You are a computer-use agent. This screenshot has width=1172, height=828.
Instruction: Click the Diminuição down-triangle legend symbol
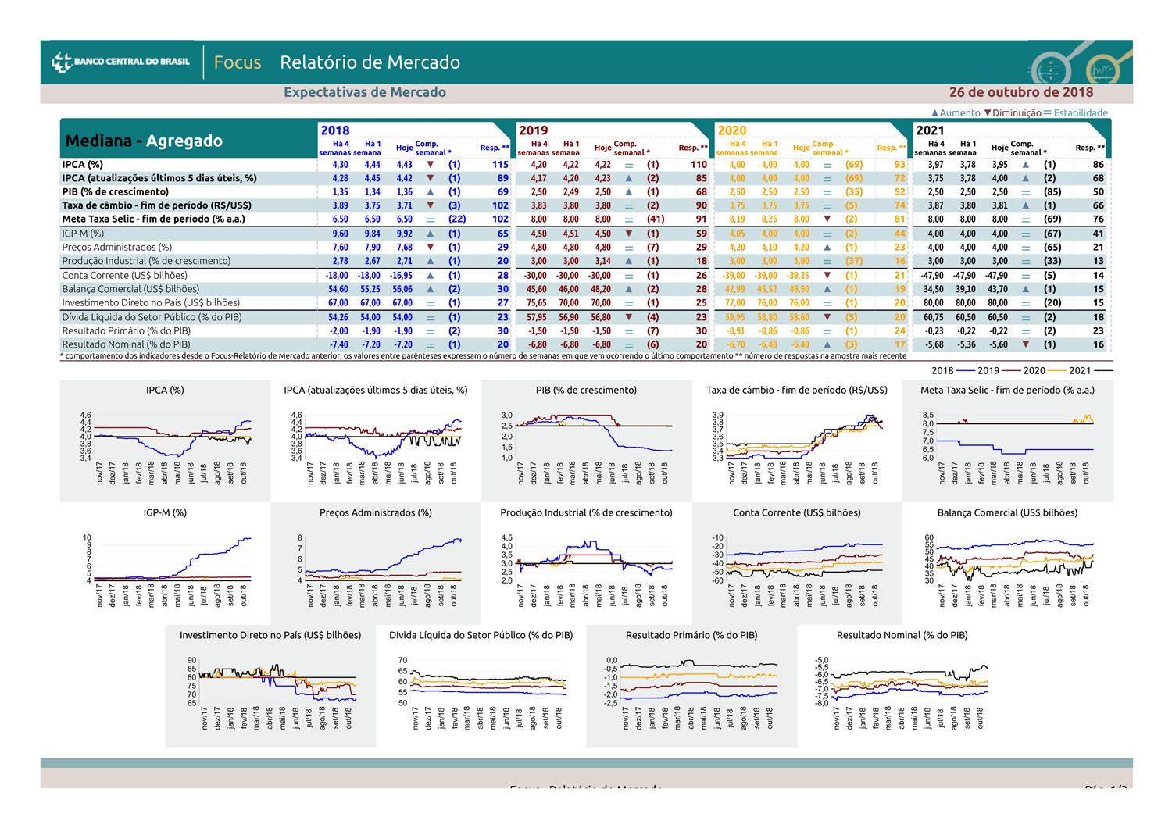988,113
